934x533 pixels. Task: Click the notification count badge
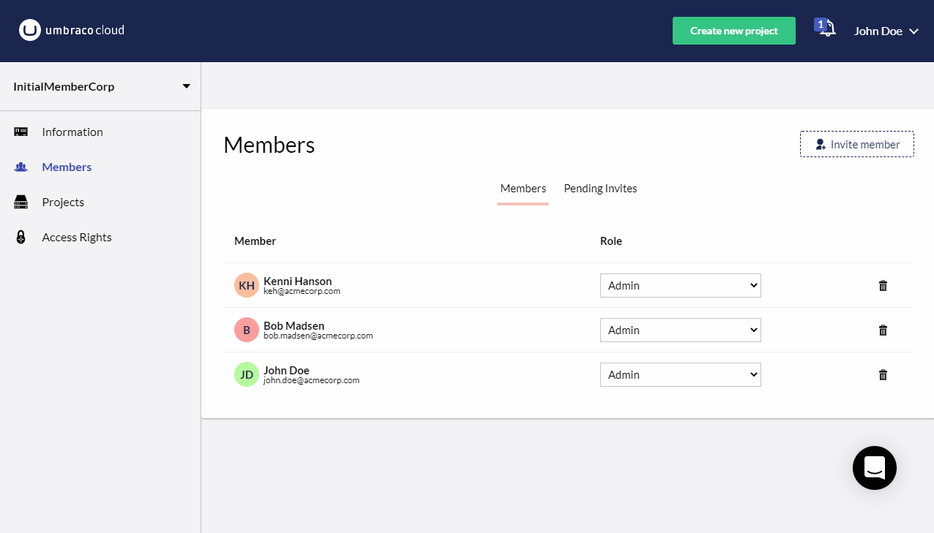tap(821, 25)
